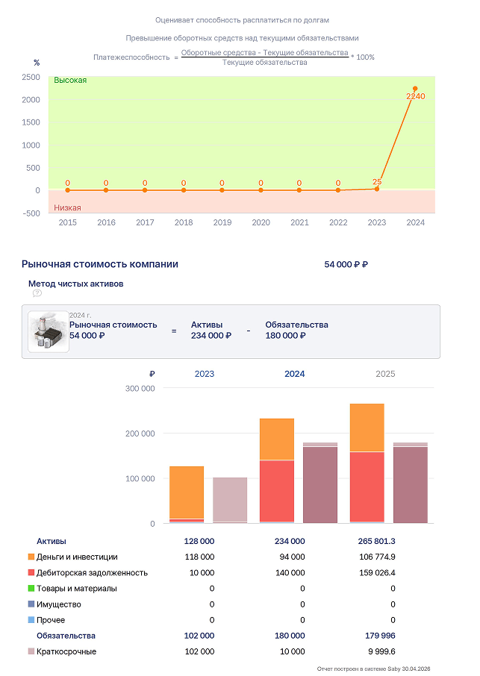
Task: Select the 2023 year column header
Action: pyautogui.click(x=205, y=374)
